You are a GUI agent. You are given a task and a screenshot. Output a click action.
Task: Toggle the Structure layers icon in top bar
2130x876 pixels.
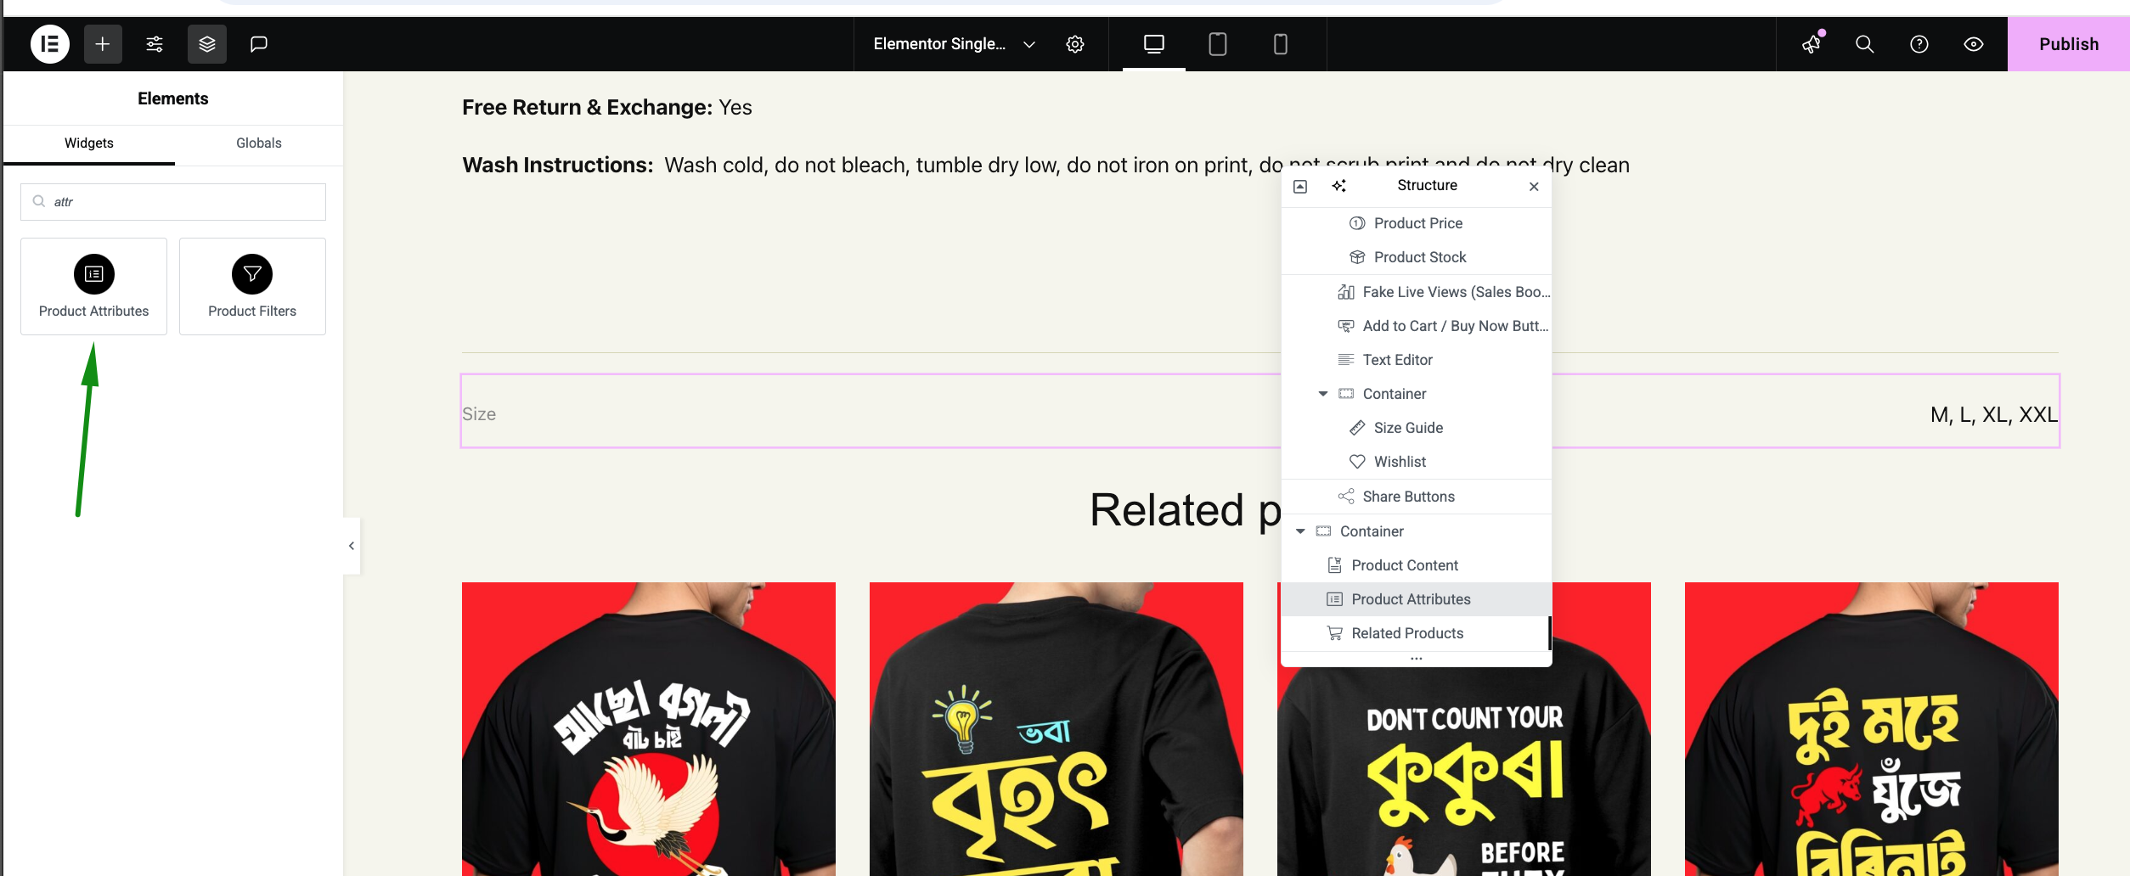tap(207, 44)
